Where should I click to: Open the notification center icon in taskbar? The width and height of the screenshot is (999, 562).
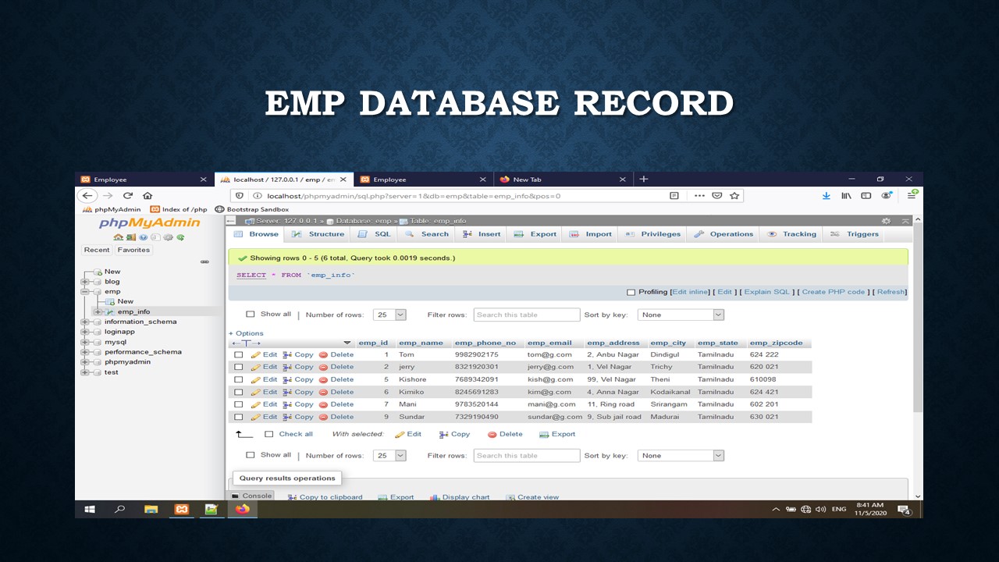coord(904,510)
